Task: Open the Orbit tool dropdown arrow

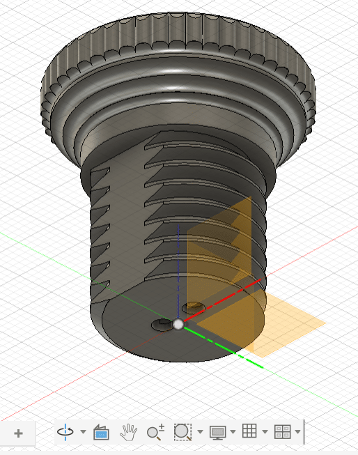Action: pyautogui.click(x=83, y=432)
